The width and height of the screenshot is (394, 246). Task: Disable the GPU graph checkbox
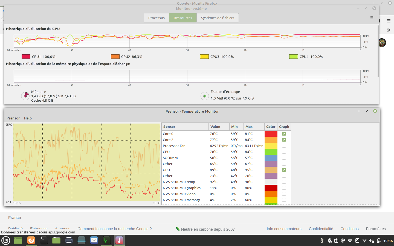coord(284,170)
